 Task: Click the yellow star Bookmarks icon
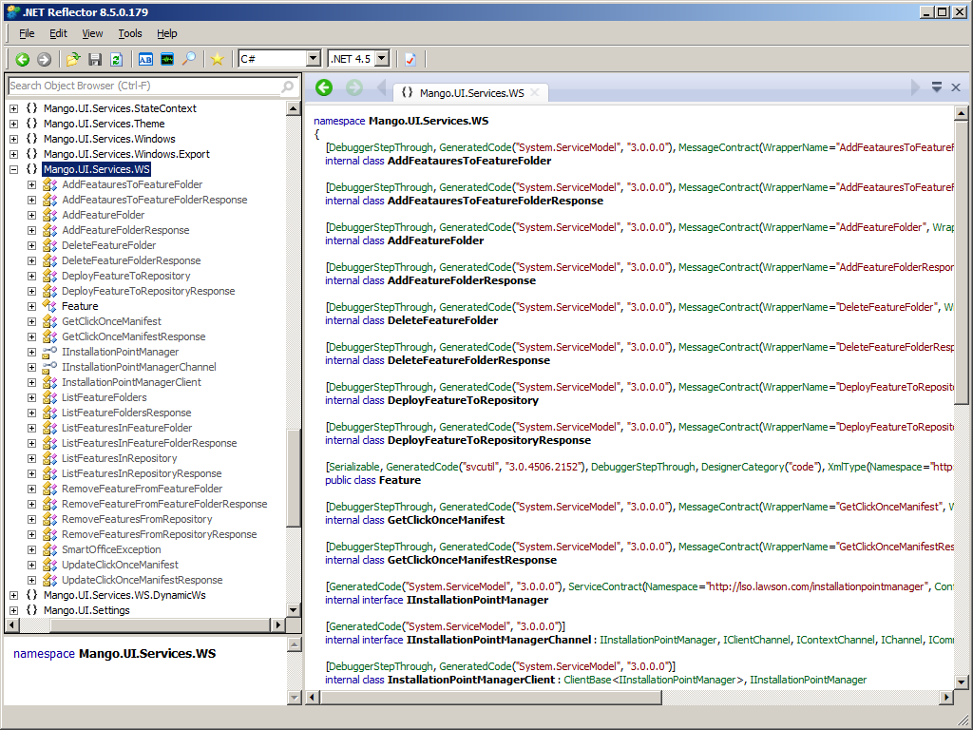tap(218, 59)
